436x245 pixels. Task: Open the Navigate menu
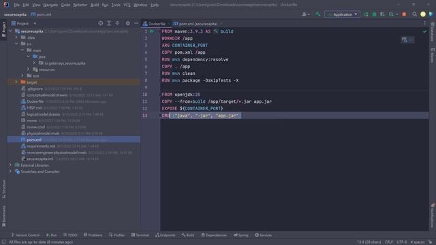(50, 5)
